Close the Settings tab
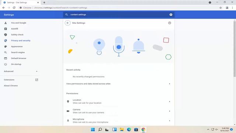236x133 pixels. tap(38, 3)
